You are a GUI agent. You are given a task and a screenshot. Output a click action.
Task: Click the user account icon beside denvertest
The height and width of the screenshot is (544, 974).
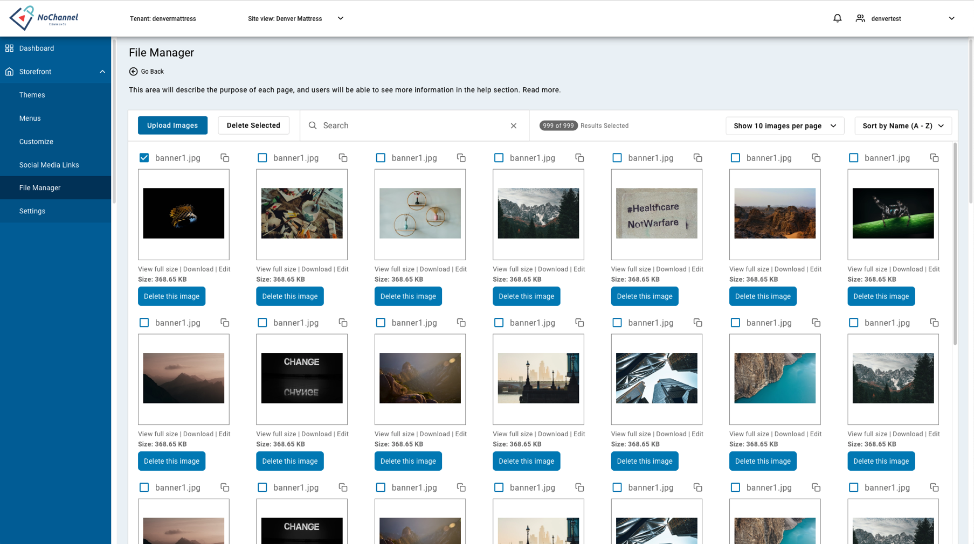click(860, 18)
